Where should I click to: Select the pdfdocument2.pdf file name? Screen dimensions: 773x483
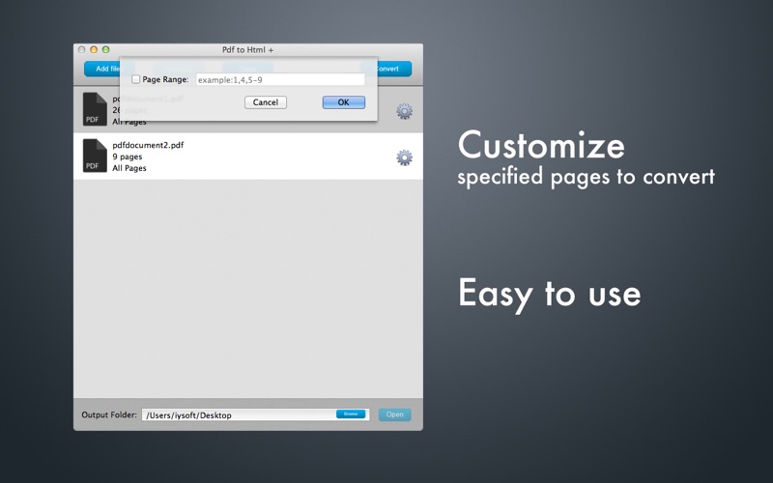tap(148, 145)
